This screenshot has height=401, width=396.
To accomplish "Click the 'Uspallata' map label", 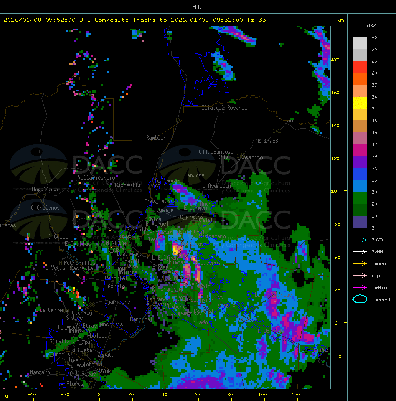I will (x=45, y=190).
